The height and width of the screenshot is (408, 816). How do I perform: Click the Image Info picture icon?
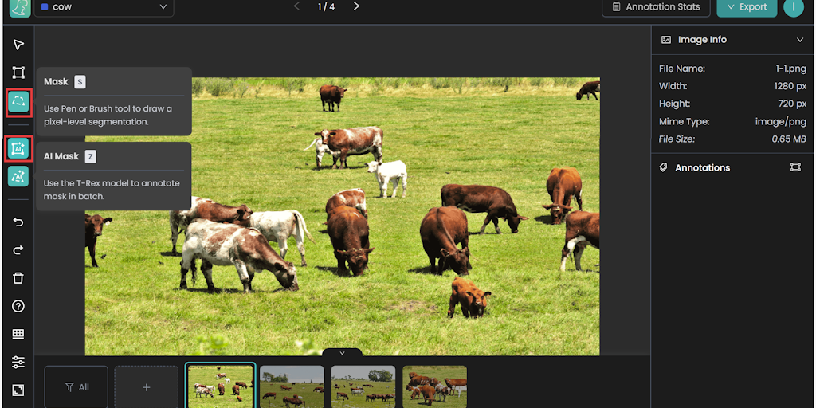coord(665,40)
